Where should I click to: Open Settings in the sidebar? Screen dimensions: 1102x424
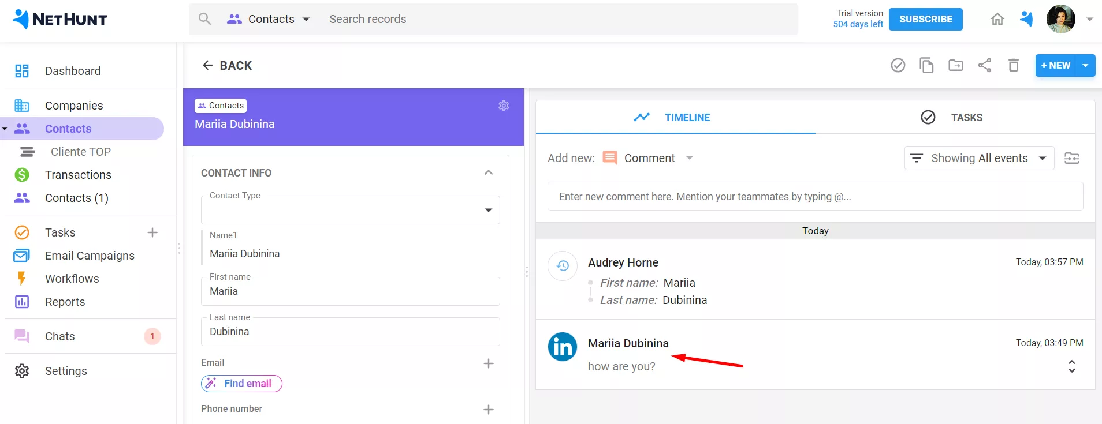coord(66,371)
